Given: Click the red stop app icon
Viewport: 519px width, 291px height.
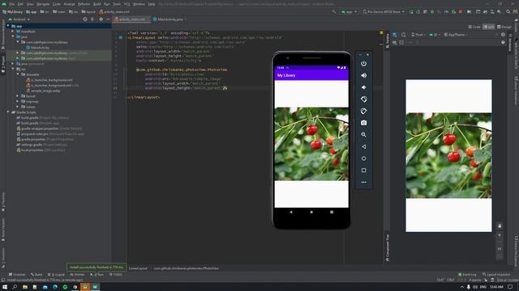Looking at the screenshot, I should click(x=461, y=12).
